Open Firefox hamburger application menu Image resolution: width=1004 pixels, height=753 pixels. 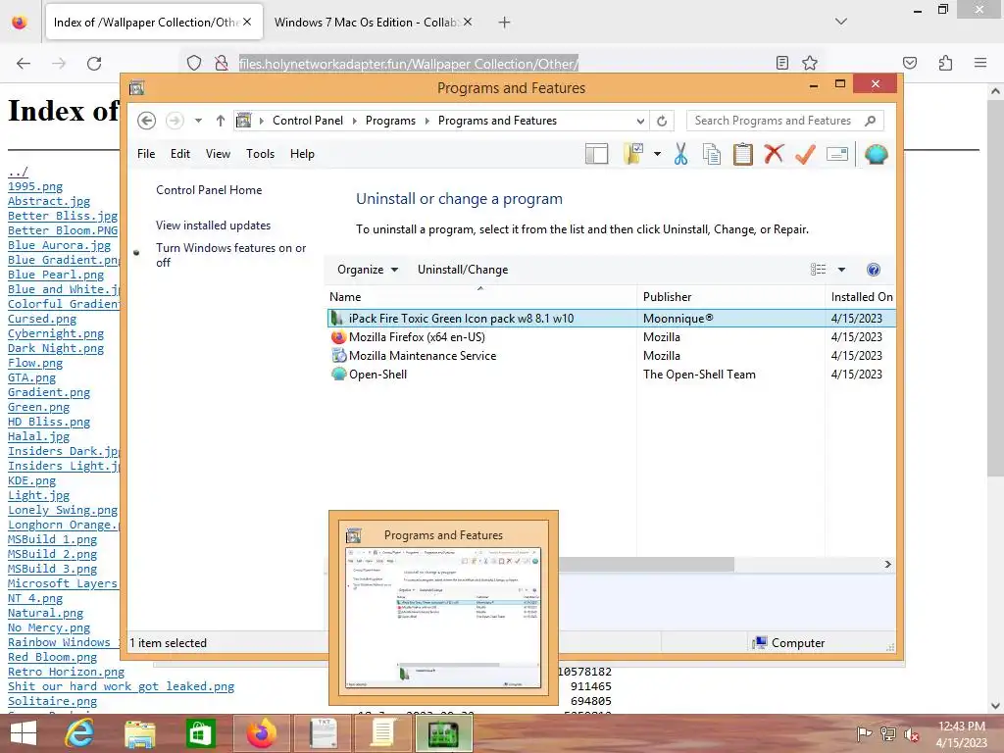tap(980, 63)
